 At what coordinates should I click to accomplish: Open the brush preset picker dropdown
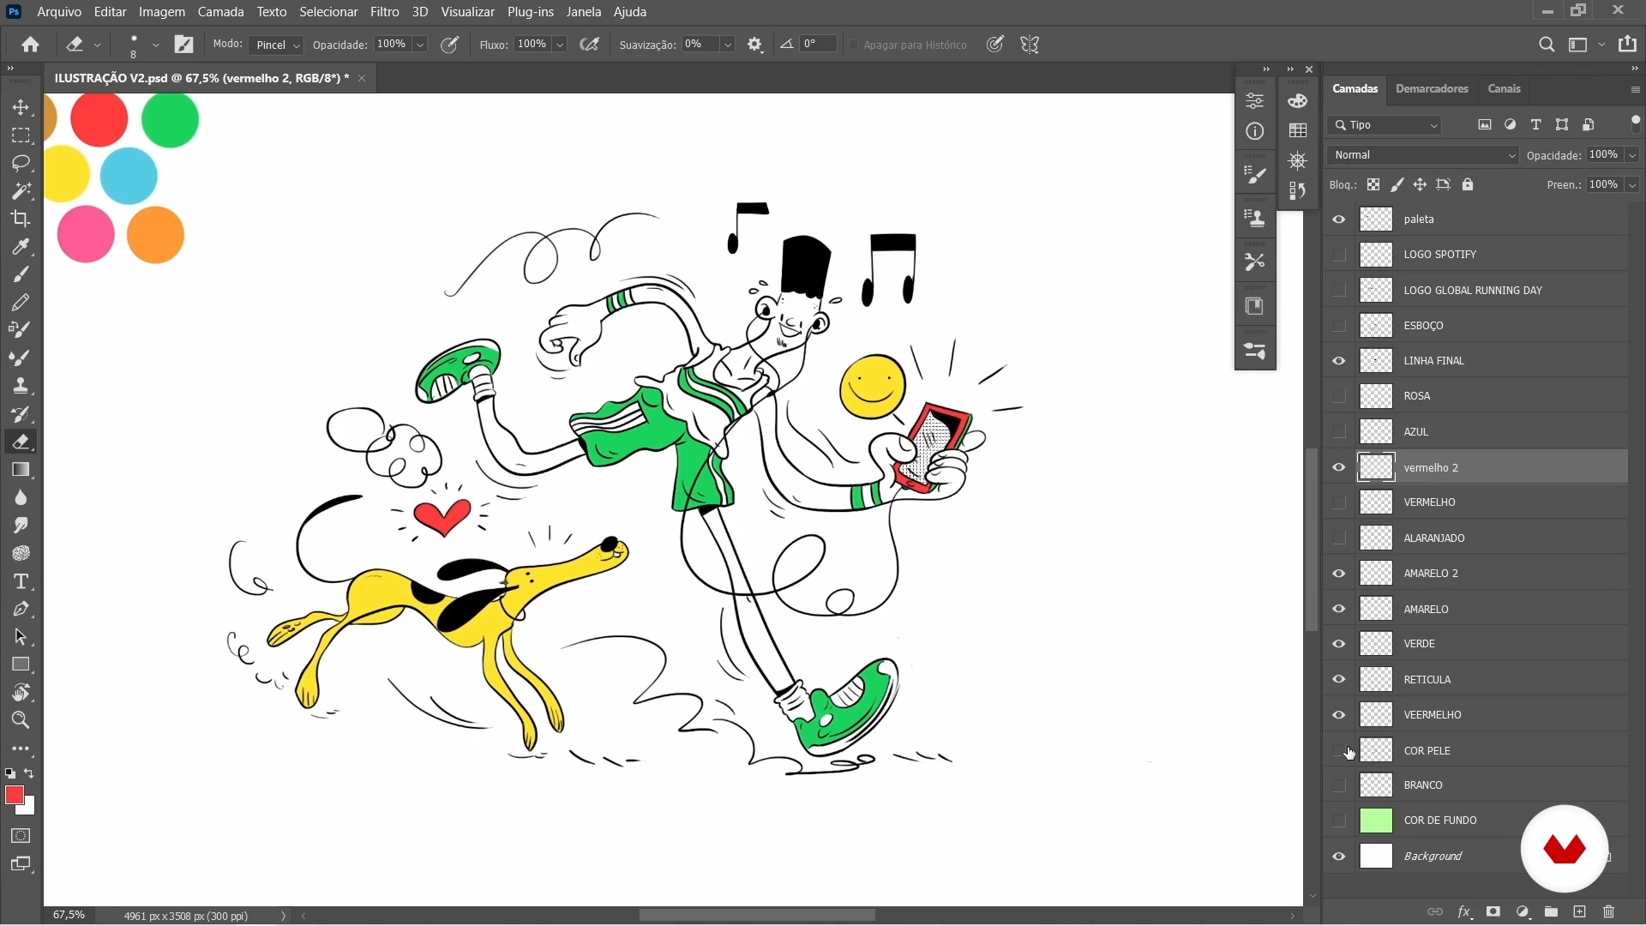tap(156, 45)
